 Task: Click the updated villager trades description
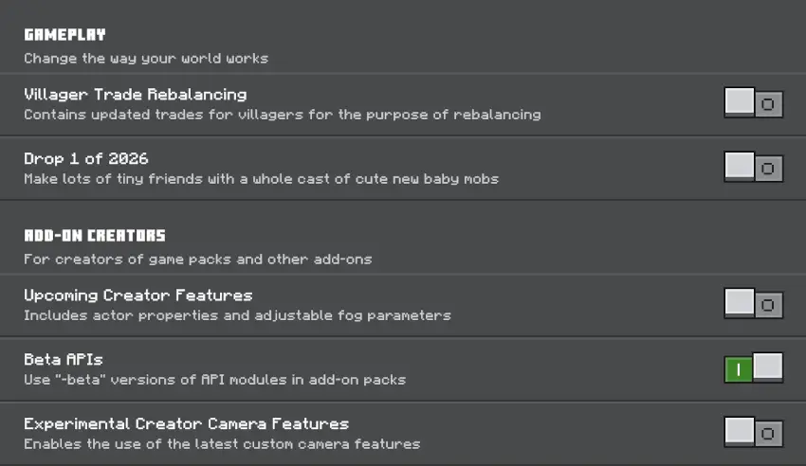point(282,115)
